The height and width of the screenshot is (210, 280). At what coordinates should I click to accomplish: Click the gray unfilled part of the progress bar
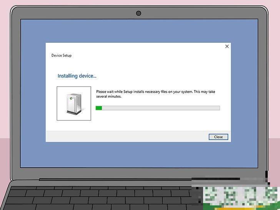click(162, 108)
